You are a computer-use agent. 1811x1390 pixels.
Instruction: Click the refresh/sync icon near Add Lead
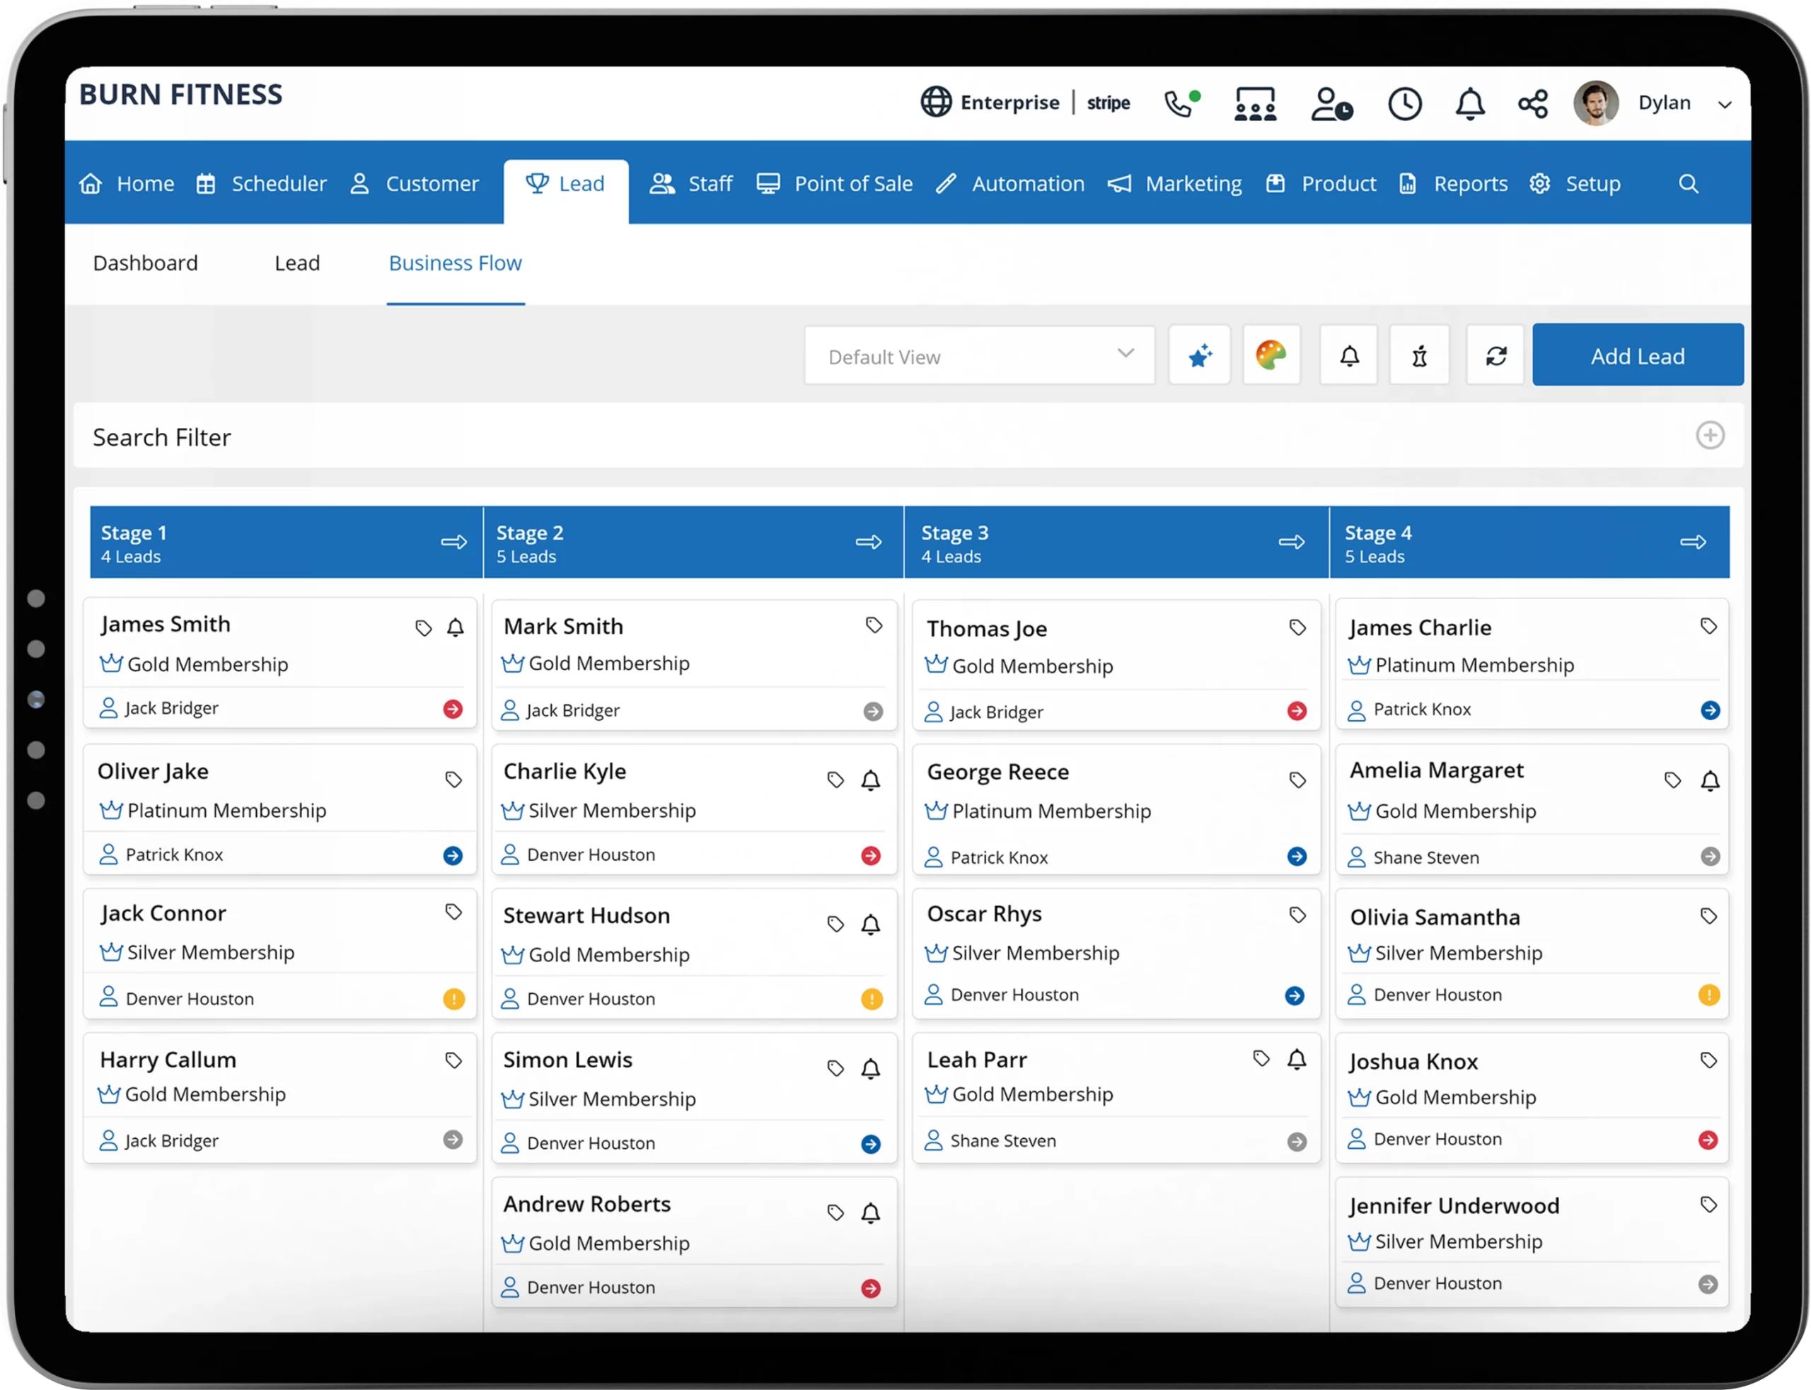(1494, 357)
